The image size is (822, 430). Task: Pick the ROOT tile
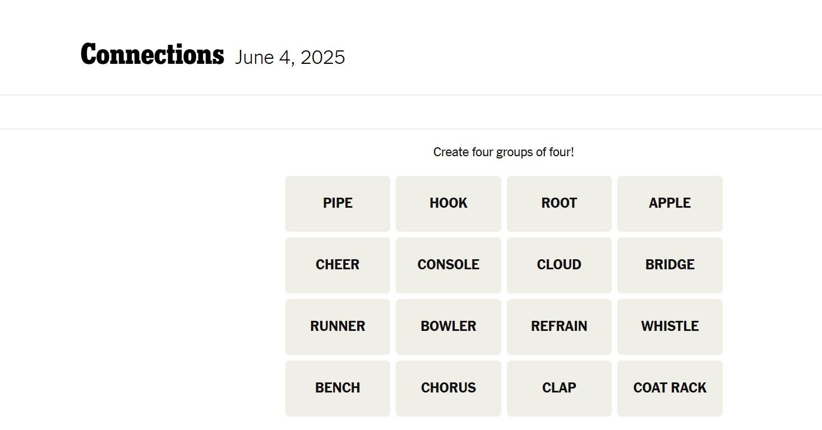[559, 203]
